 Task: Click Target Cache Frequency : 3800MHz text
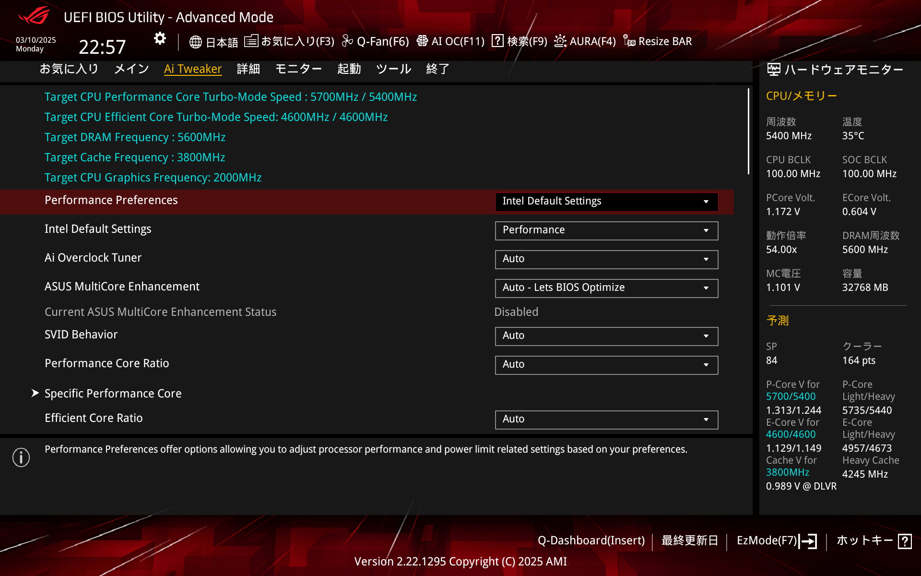coord(135,157)
